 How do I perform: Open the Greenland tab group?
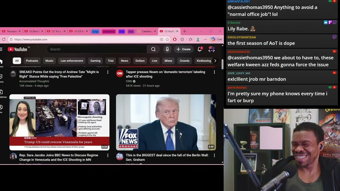tap(109, 32)
